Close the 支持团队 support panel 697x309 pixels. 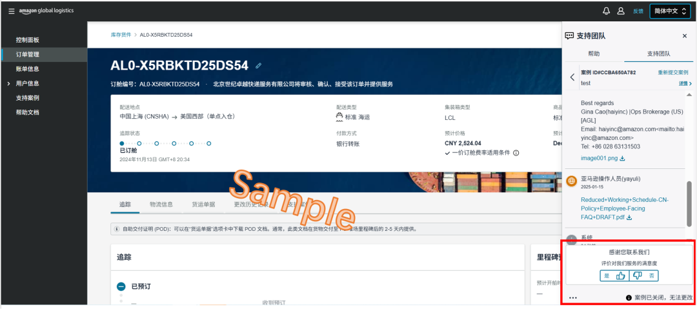pyautogui.click(x=685, y=35)
